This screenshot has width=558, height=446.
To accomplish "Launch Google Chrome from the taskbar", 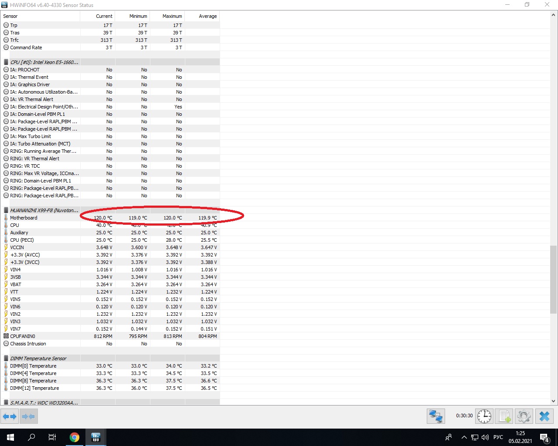I will pos(75,437).
